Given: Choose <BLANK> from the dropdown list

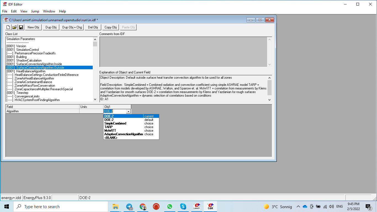Looking at the screenshot, I should 131,138.
